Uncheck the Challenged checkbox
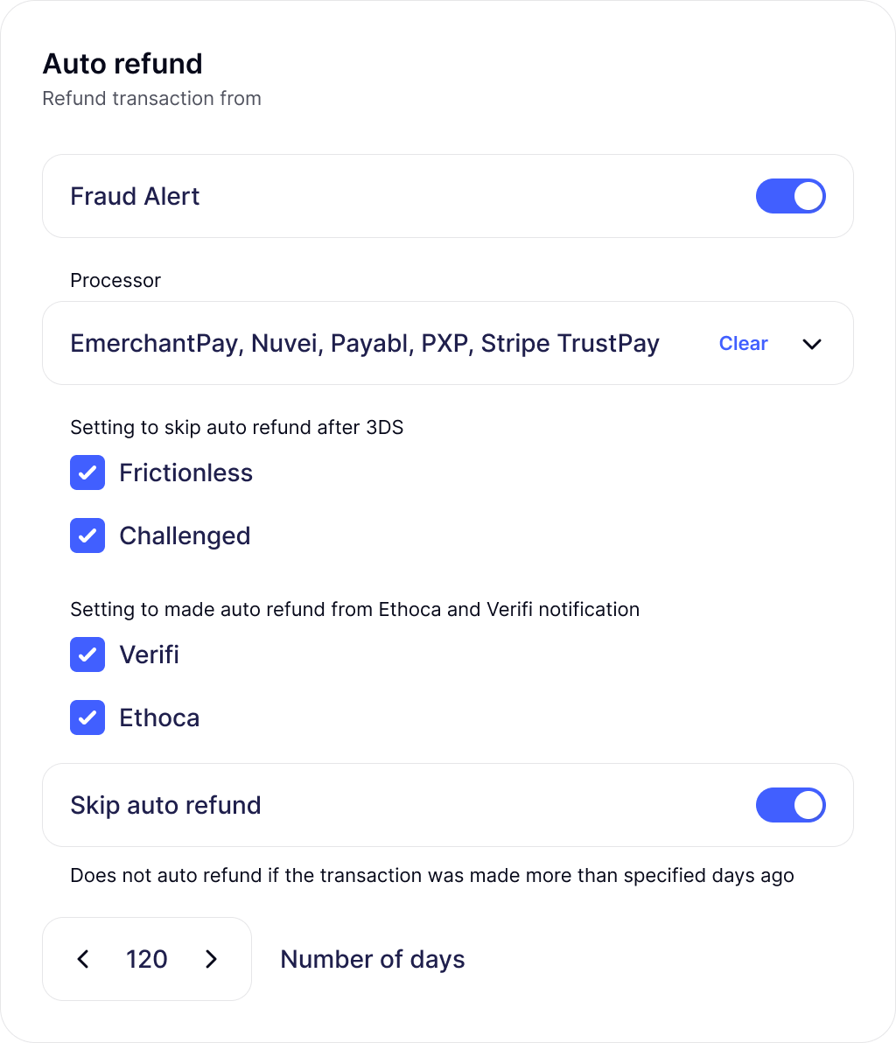This screenshot has width=896, height=1043. pos(87,535)
